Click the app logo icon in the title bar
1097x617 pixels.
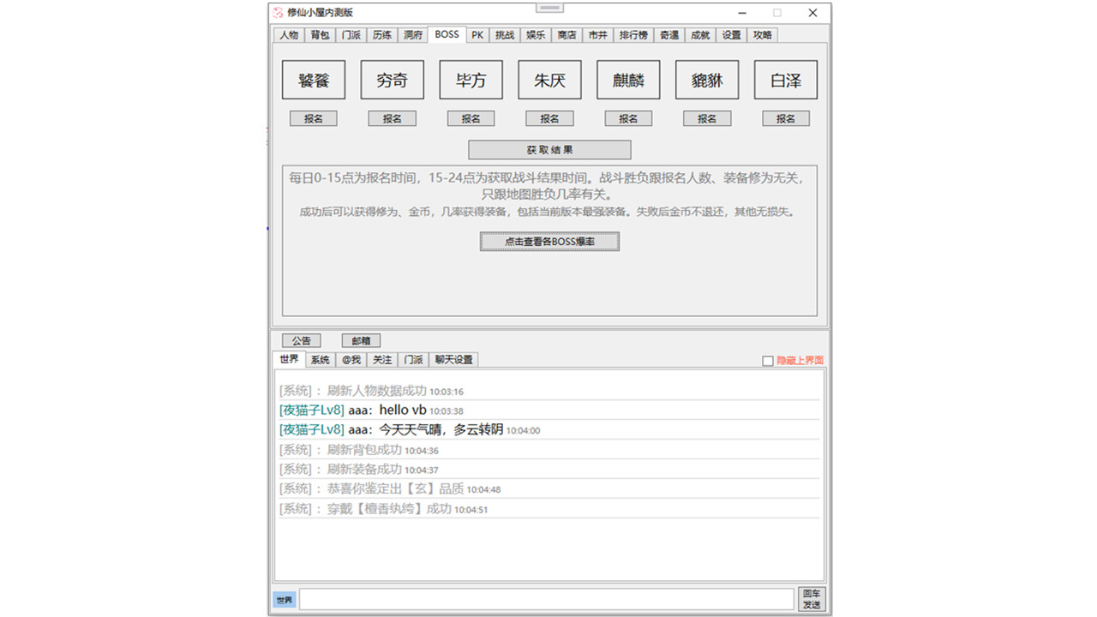(x=277, y=13)
